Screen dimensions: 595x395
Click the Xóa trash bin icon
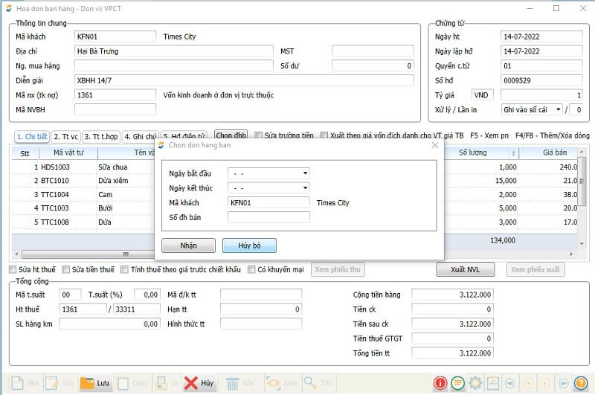[232, 383]
